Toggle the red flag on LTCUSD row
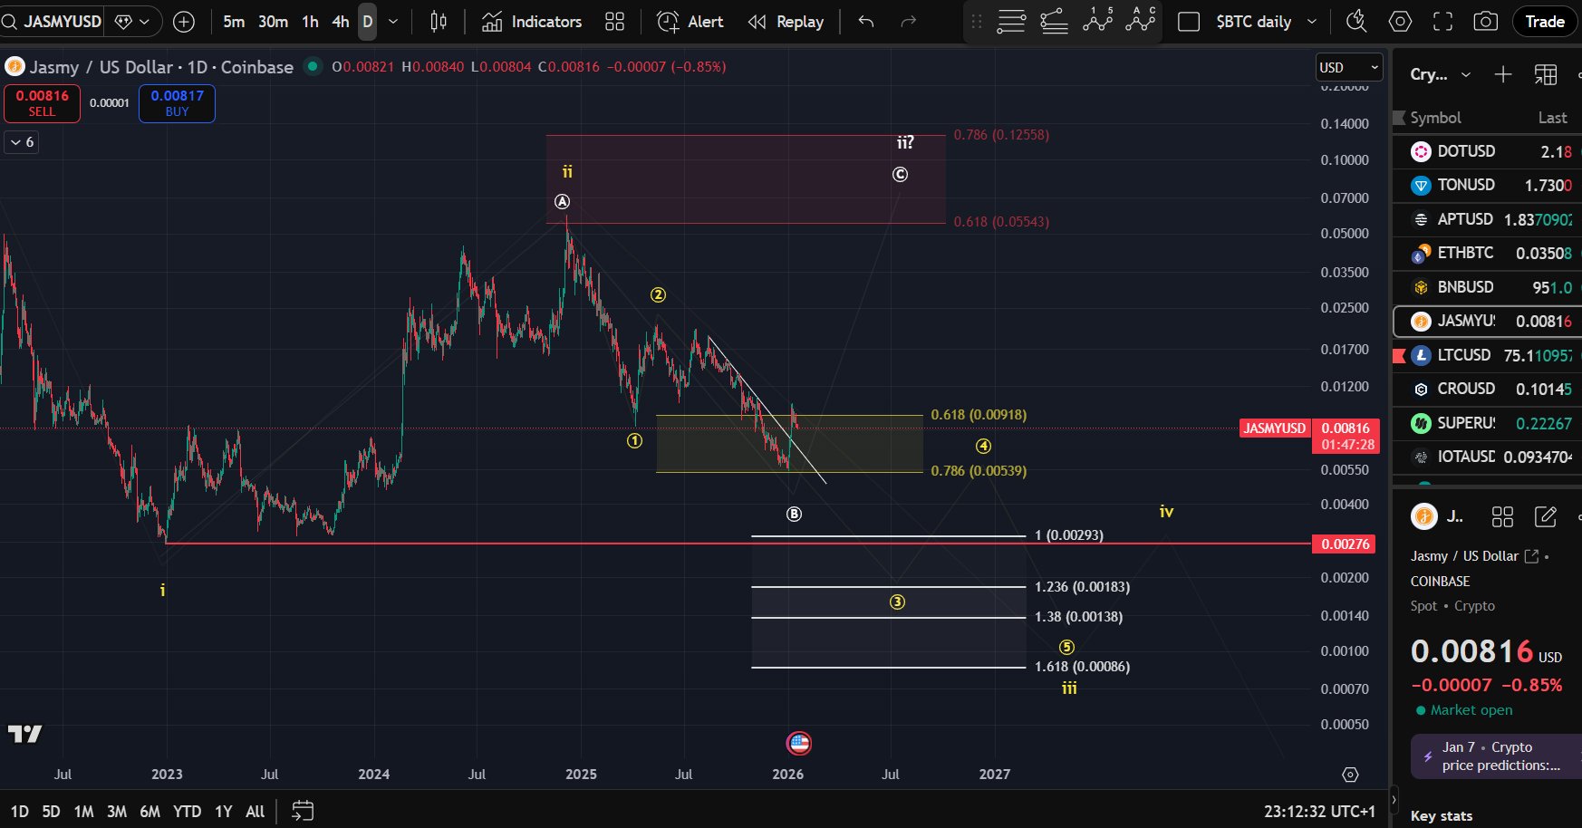The width and height of the screenshot is (1582, 828). (x=1398, y=355)
